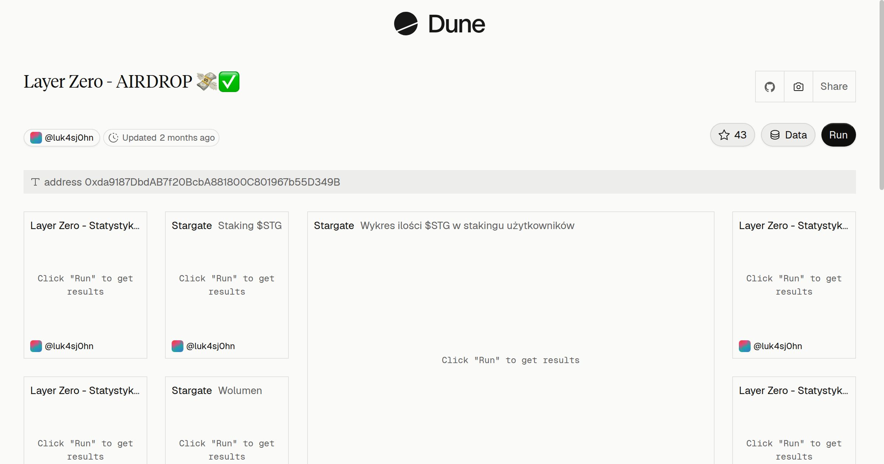884x464 pixels.
Task: Click the camera screenshot icon
Action: pos(799,87)
